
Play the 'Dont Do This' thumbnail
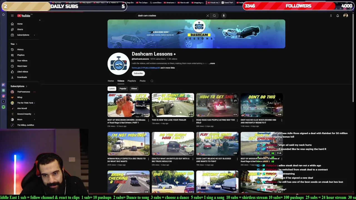[x=262, y=105]
